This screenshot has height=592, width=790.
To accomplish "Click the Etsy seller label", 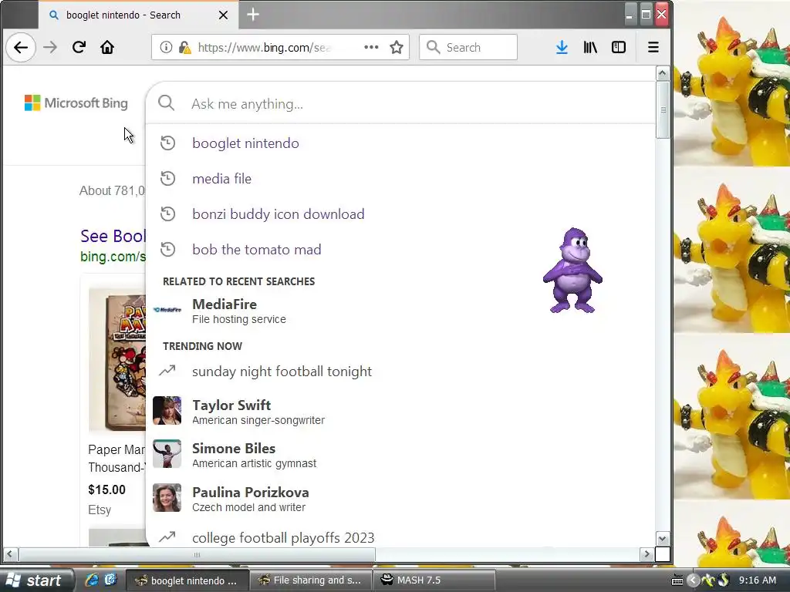I will [100, 510].
